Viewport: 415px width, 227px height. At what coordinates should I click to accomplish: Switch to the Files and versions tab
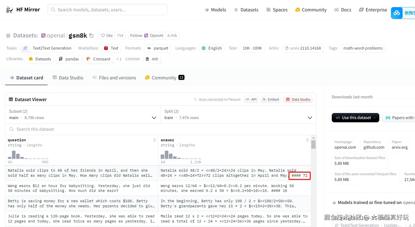pyautogui.click(x=114, y=78)
